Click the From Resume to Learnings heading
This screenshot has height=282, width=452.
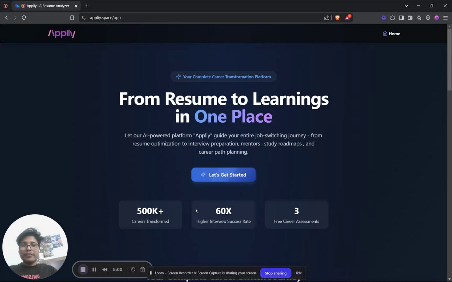click(224, 107)
